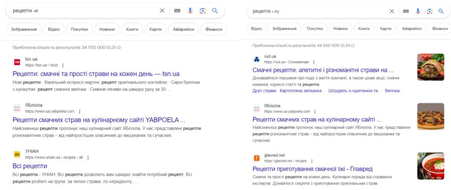Open tsn.ua recipes result title
Viewport: 451px width, 190px height.
96,74
